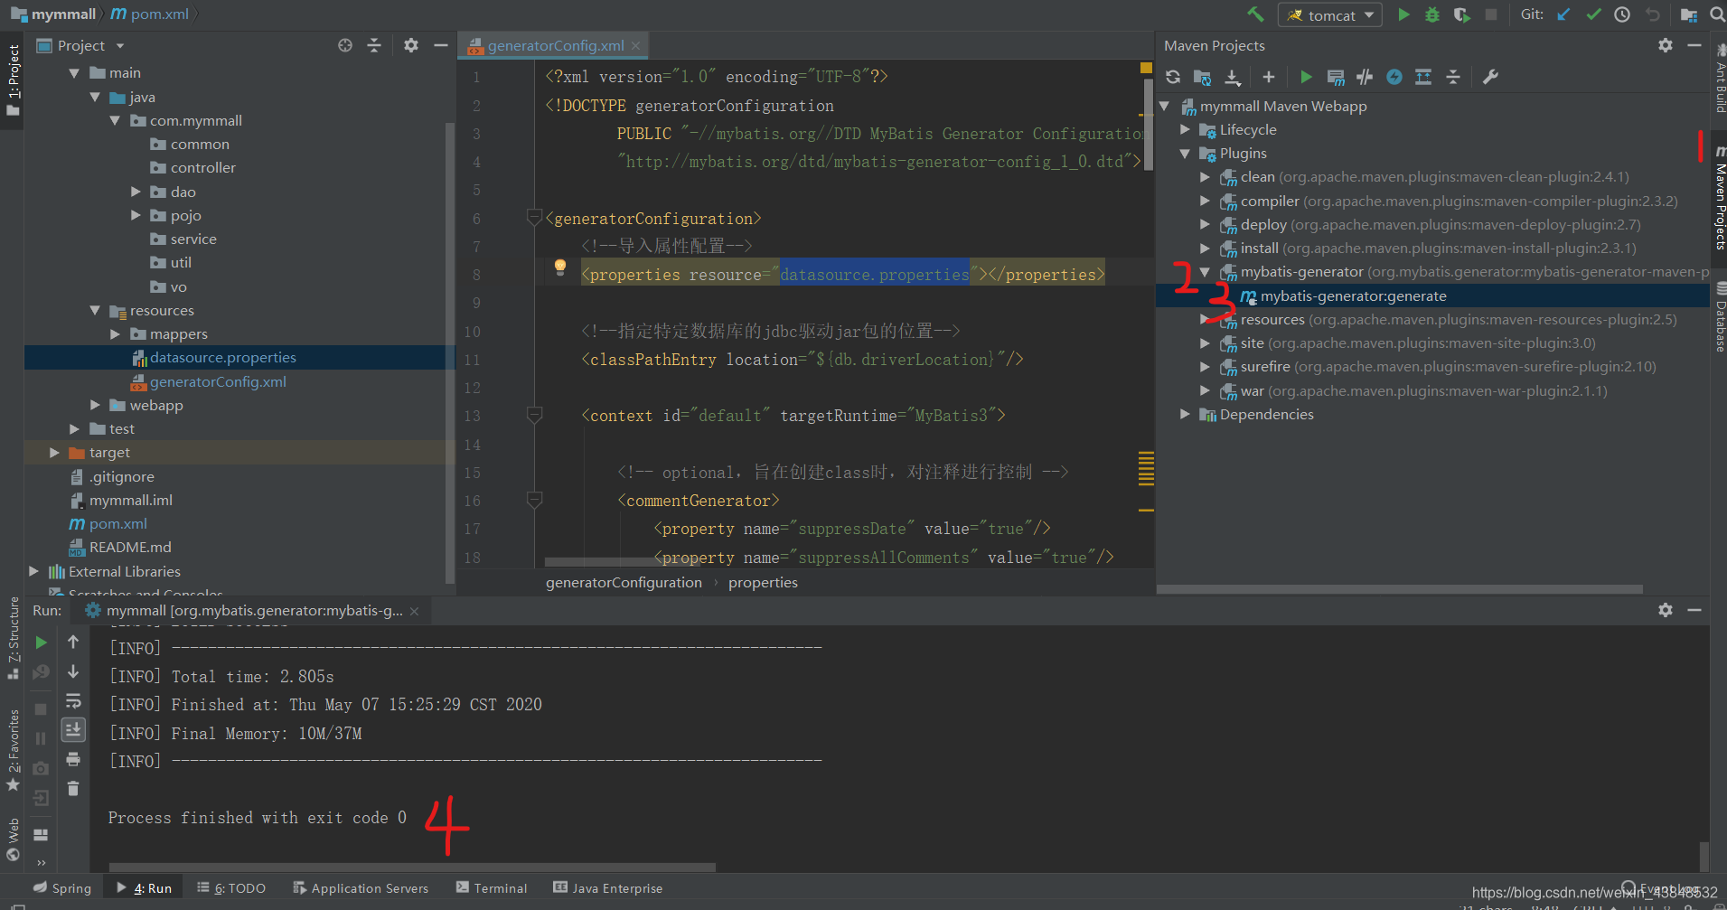1727x910 pixels.
Task: Run tomcat with coverage
Action: click(1461, 14)
